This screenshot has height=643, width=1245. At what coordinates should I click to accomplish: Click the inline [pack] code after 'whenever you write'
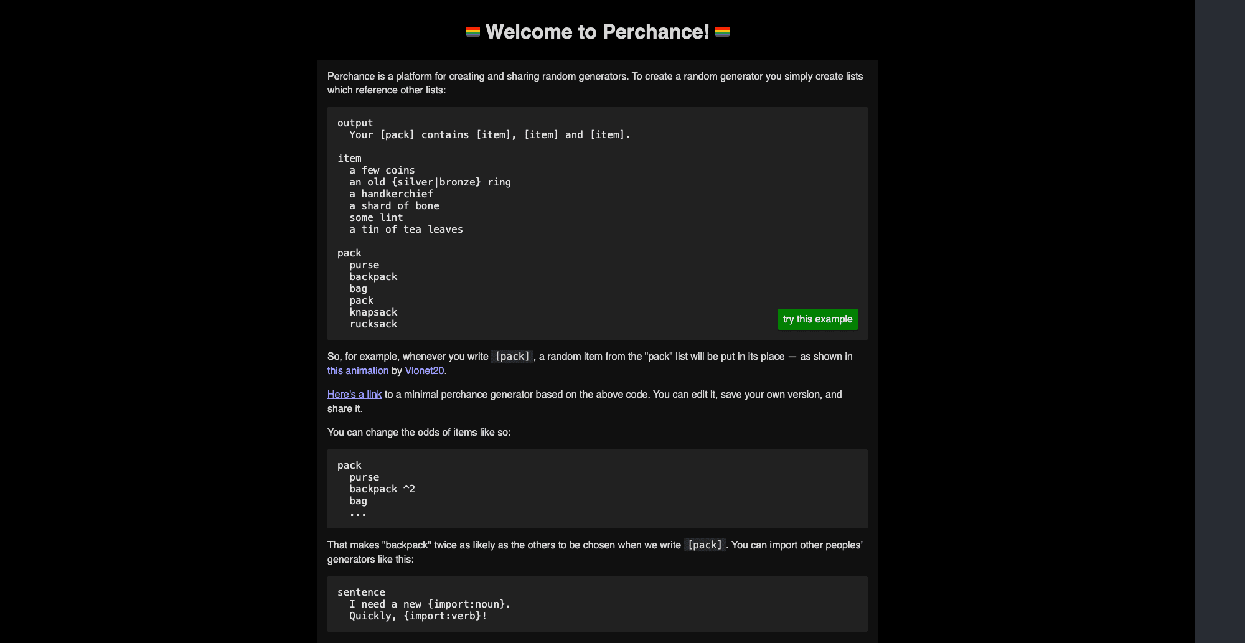[512, 357]
